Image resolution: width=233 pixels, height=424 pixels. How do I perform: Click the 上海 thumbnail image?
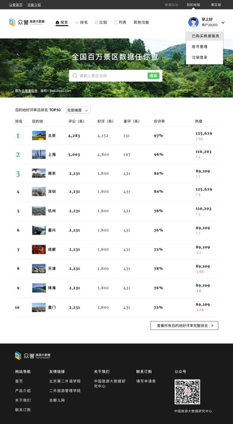click(39, 155)
